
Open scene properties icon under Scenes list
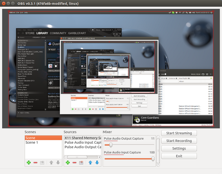42,163
